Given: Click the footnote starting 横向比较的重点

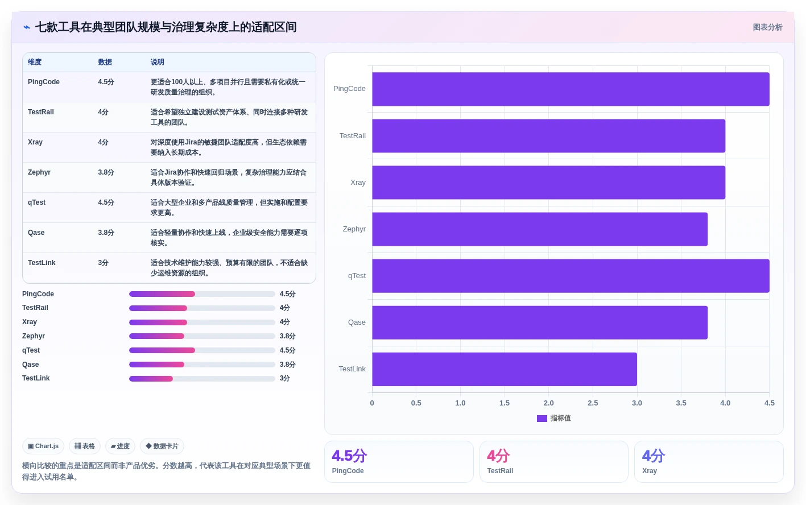Looking at the screenshot, I should tap(166, 471).
